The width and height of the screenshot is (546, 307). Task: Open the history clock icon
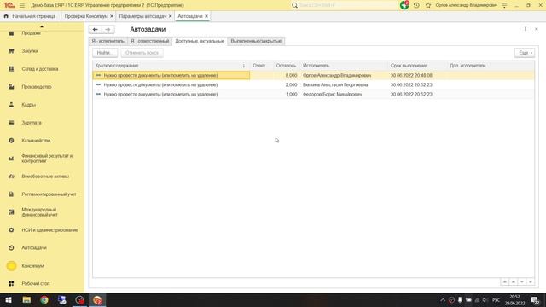(416, 5)
